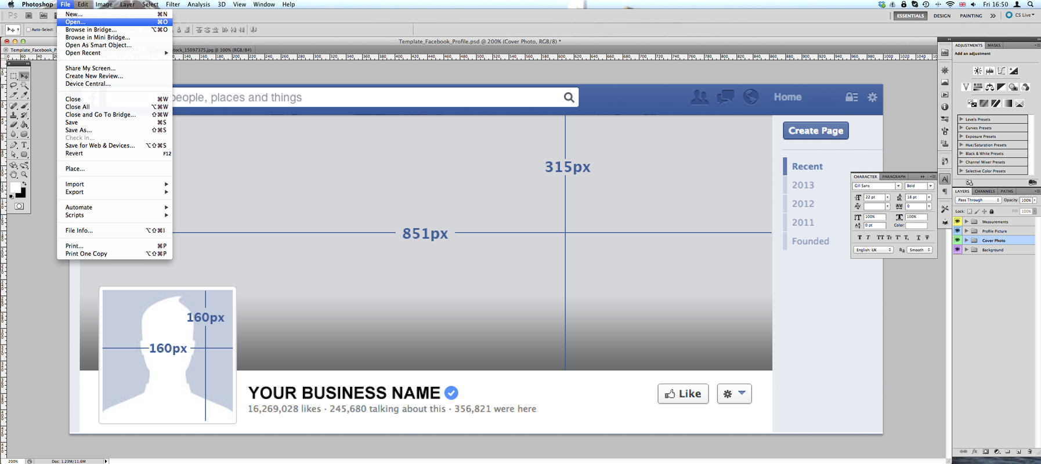Add a Black & White adjustment icon
This screenshot has width=1041, height=464.
click(x=1001, y=87)
